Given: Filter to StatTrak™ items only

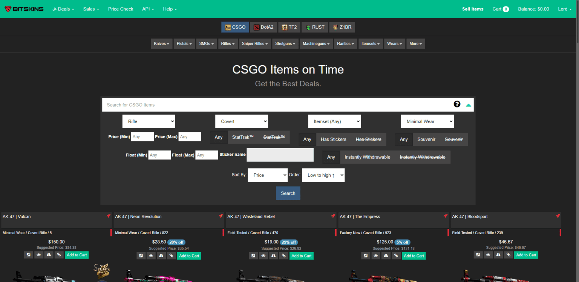Looking at the screenshot, I should tap(243, 137).
